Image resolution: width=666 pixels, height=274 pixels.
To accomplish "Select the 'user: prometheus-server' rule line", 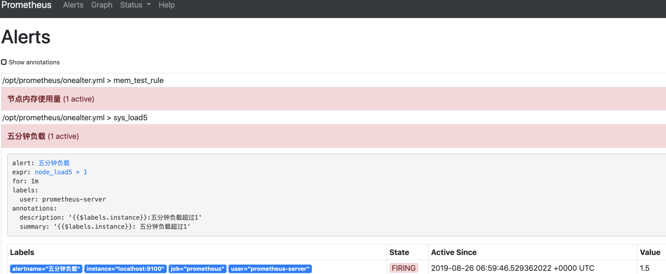I will coord(63,199).
